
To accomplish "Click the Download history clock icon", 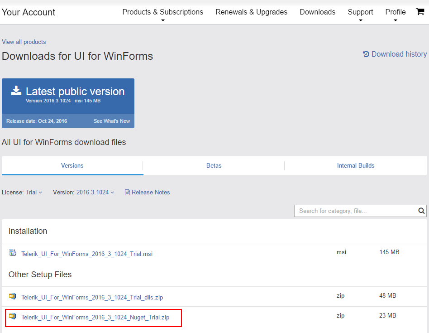I will (x=366, y=54).
